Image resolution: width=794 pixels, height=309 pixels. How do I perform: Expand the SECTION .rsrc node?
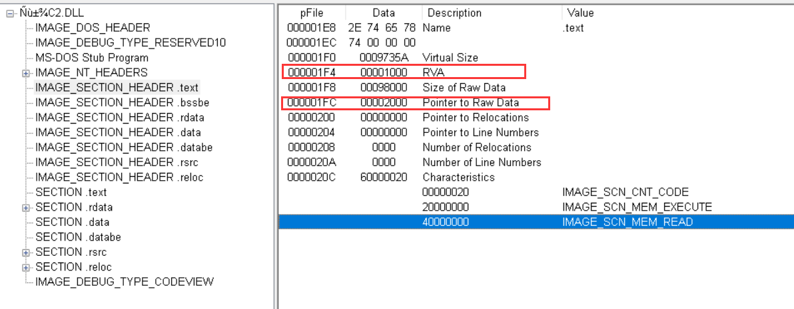[25, 253]
